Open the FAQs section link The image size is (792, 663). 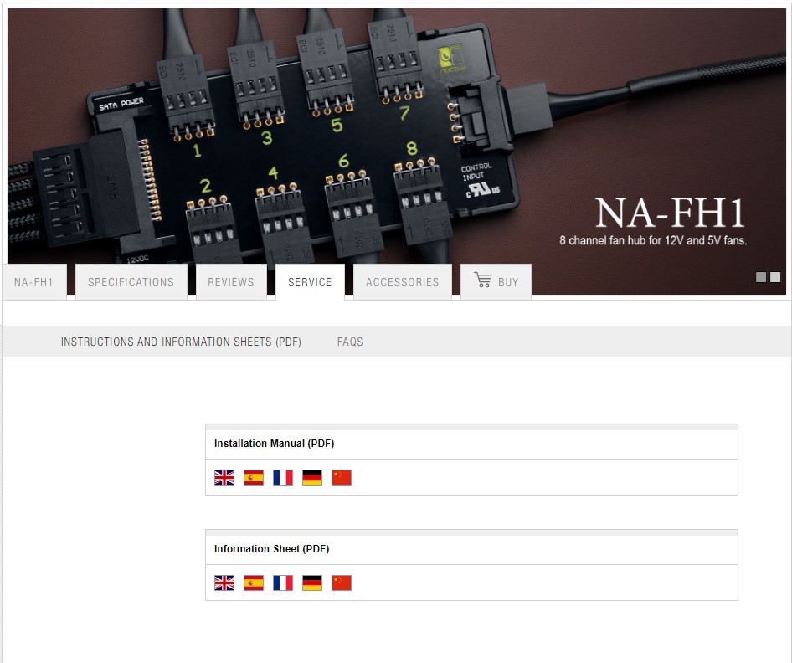point(350,342)
